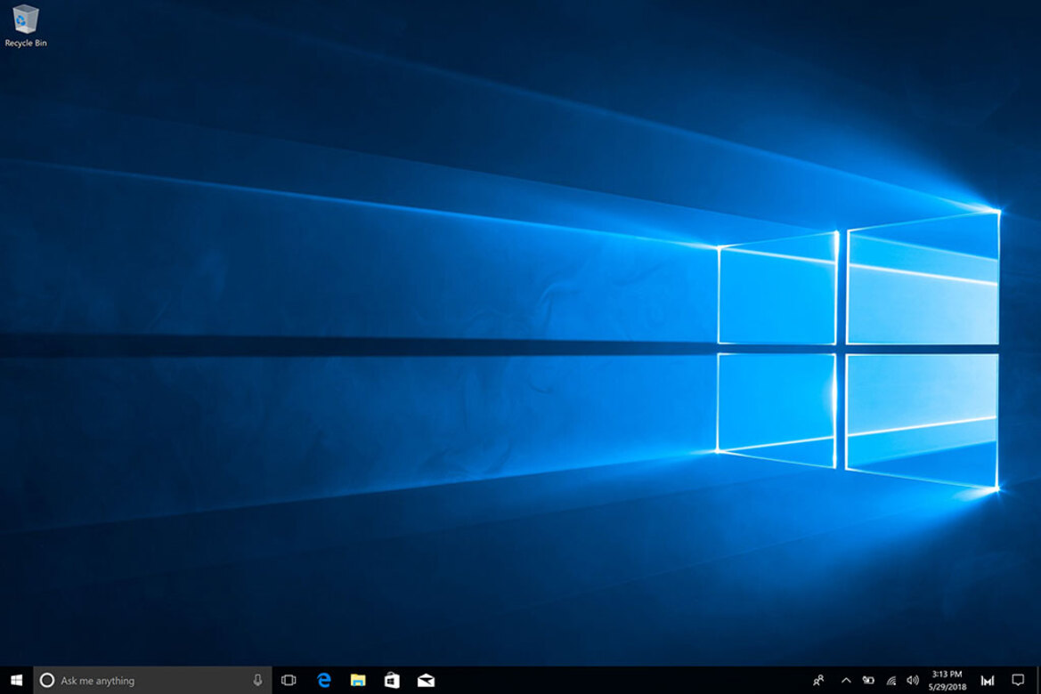Open File Explorer from the taskbar
Screen dimensions: 1041x694
[x=358, y=680]
